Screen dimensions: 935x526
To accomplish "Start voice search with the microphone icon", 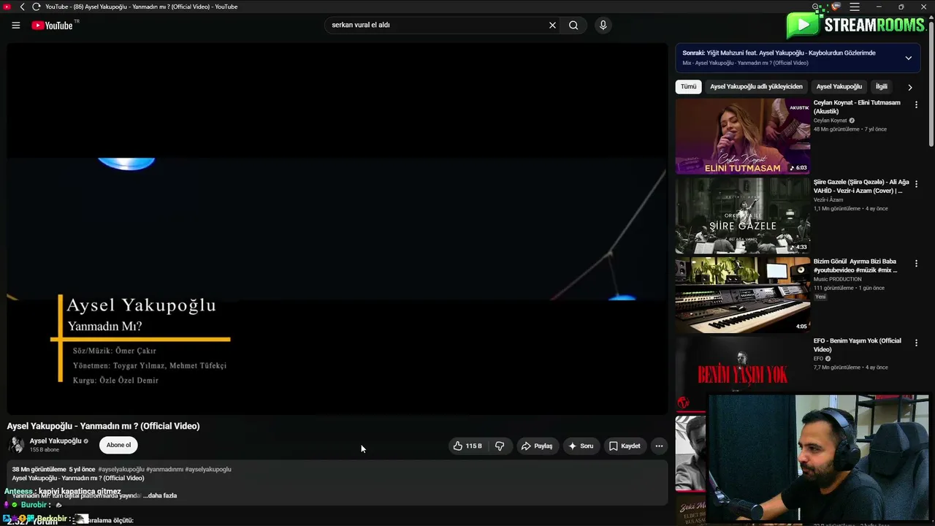I will point(603,26).
